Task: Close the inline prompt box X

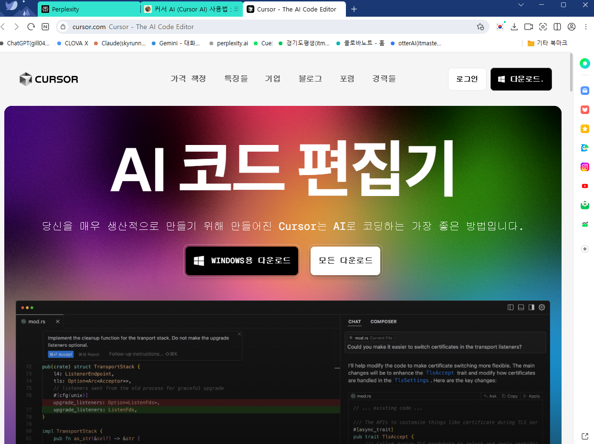Action: pyautogui.click(x=240, y=334)
